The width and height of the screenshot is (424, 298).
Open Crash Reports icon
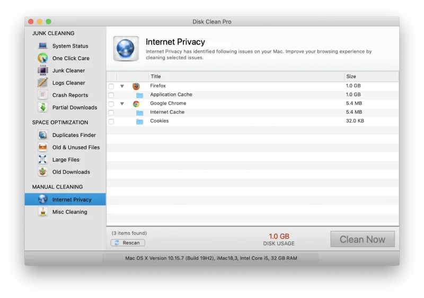click(x=43, y=95)
